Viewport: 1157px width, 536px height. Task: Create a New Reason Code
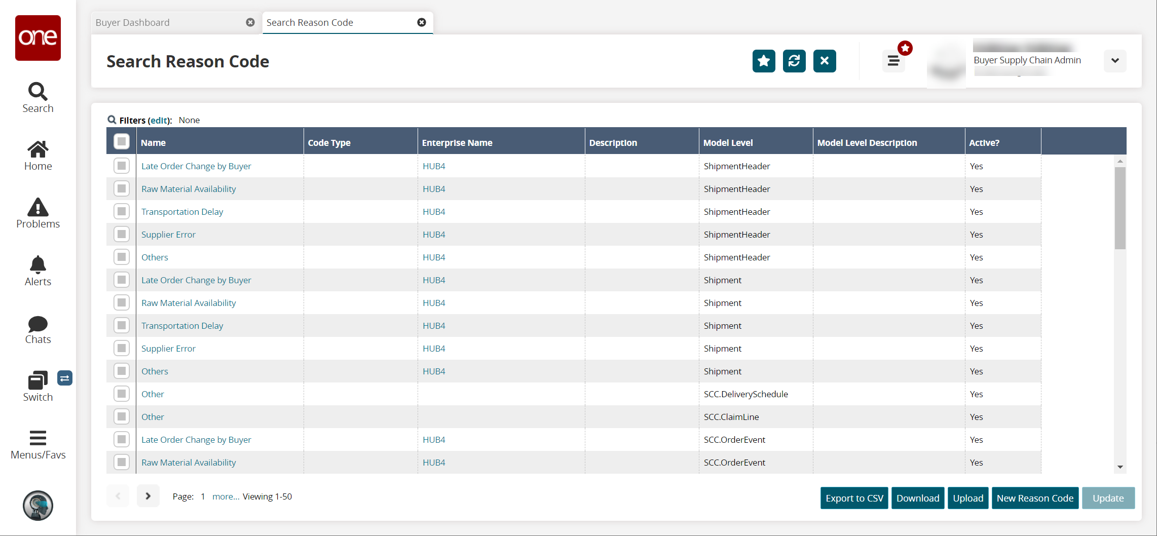point(1035,498)
